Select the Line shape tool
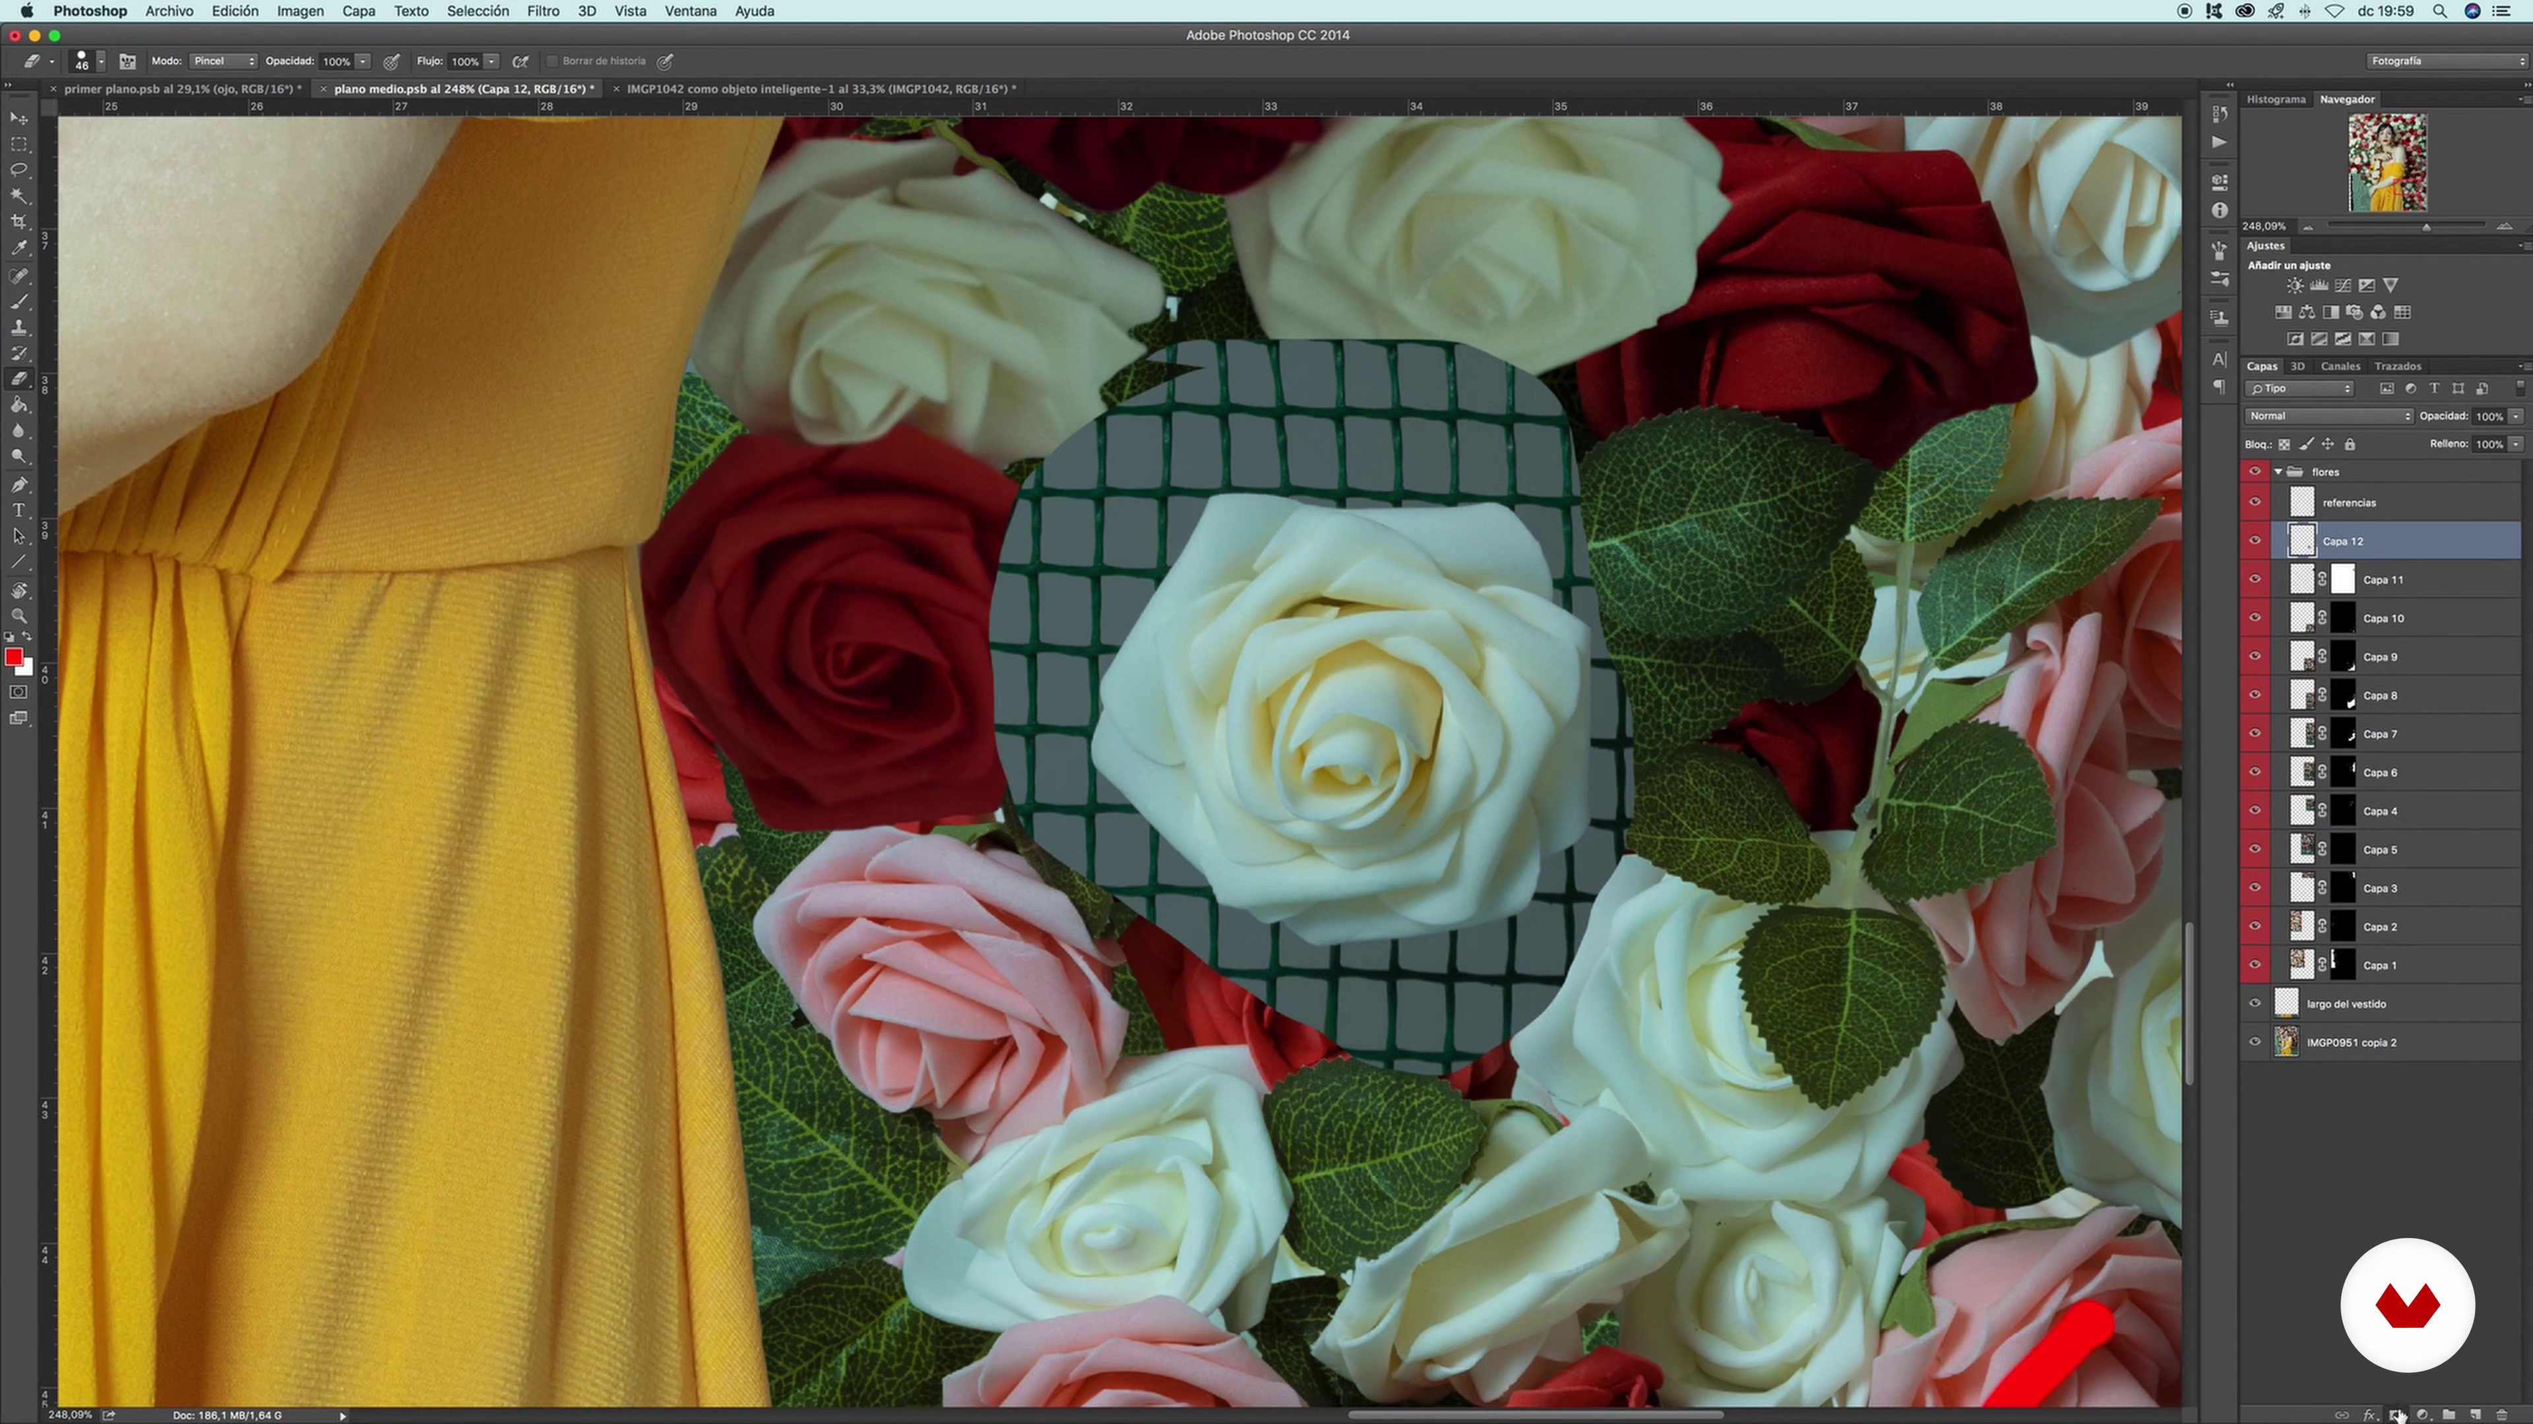 click(x=18, y=563)
